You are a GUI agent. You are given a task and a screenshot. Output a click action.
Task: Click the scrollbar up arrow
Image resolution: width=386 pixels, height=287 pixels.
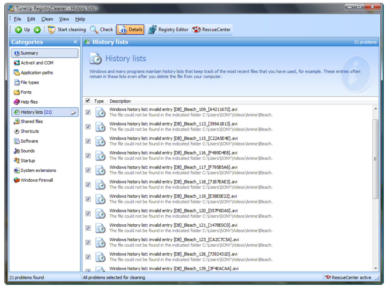pos(375,109)
